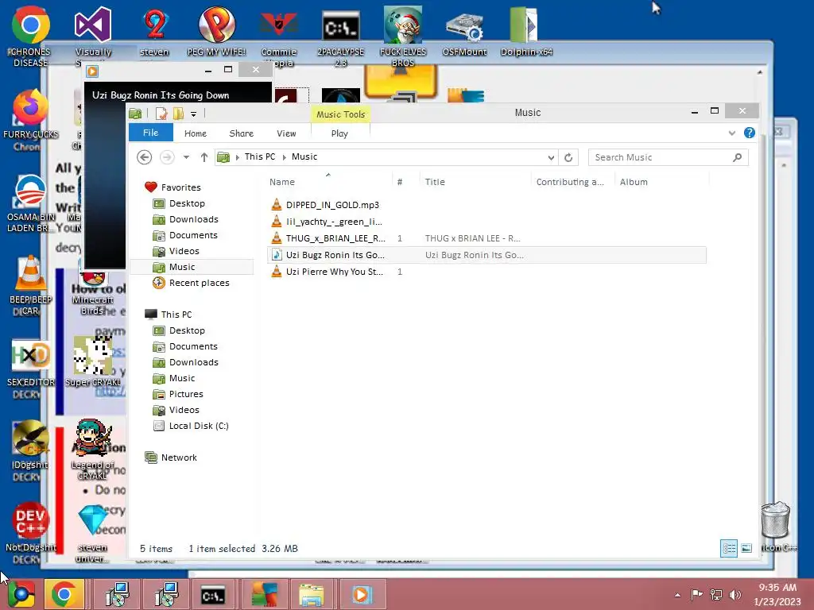814x610 pixels.
Task: Sort by Contributing artists column header
Action: (570, 182)
